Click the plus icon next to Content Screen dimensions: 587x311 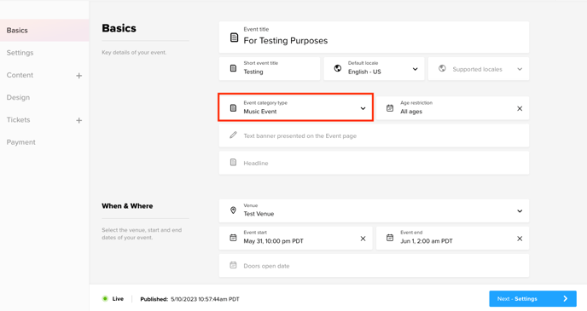coord(79,76)
